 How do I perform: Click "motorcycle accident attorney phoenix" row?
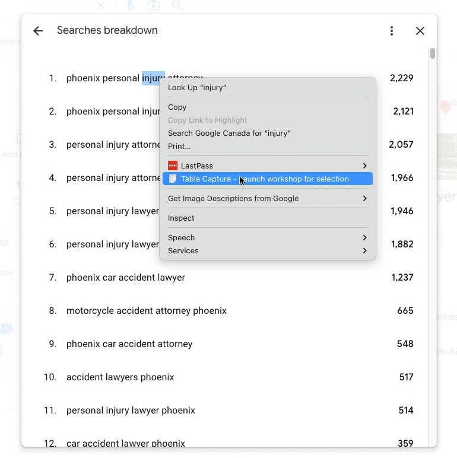coord(147,311)
